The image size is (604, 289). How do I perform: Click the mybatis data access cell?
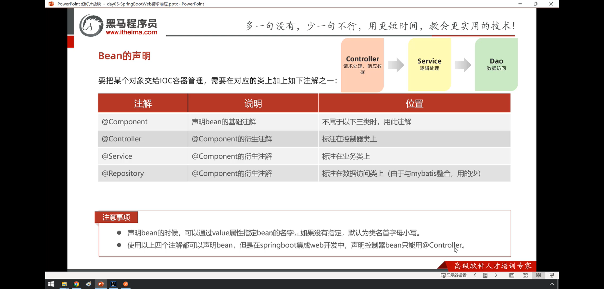[x=415, y=173]
